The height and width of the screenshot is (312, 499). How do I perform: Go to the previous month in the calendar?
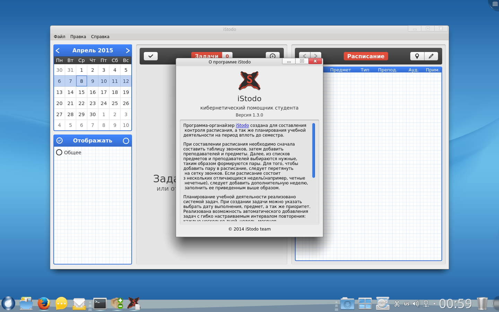click(58, 51)
